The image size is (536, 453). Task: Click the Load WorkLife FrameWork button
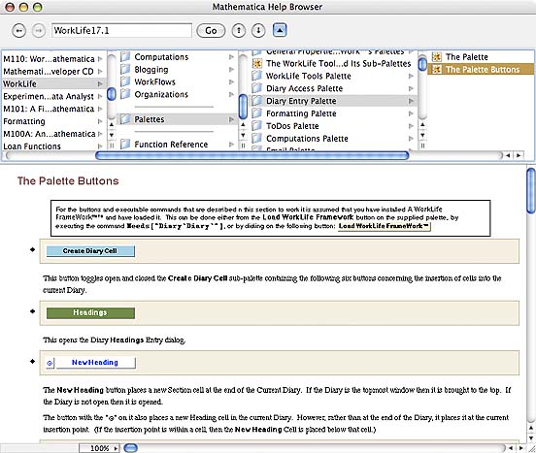pyautogui.click(x=384, y=226)
